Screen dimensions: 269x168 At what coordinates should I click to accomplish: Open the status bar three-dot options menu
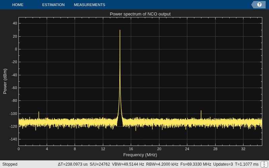(x=264, y=164)
